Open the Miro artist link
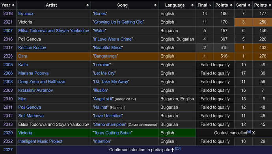The image size is (272, 154). [x=22, y=99]
